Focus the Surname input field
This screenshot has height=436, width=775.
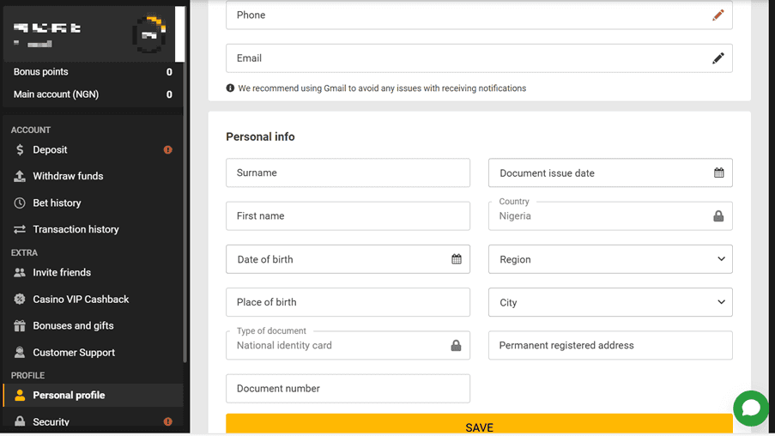click(x=348, y=173)
